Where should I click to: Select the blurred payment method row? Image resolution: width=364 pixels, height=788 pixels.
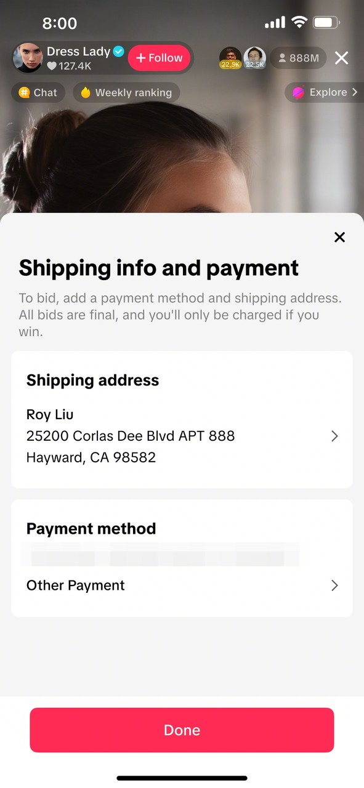click(x=161, y=554)
